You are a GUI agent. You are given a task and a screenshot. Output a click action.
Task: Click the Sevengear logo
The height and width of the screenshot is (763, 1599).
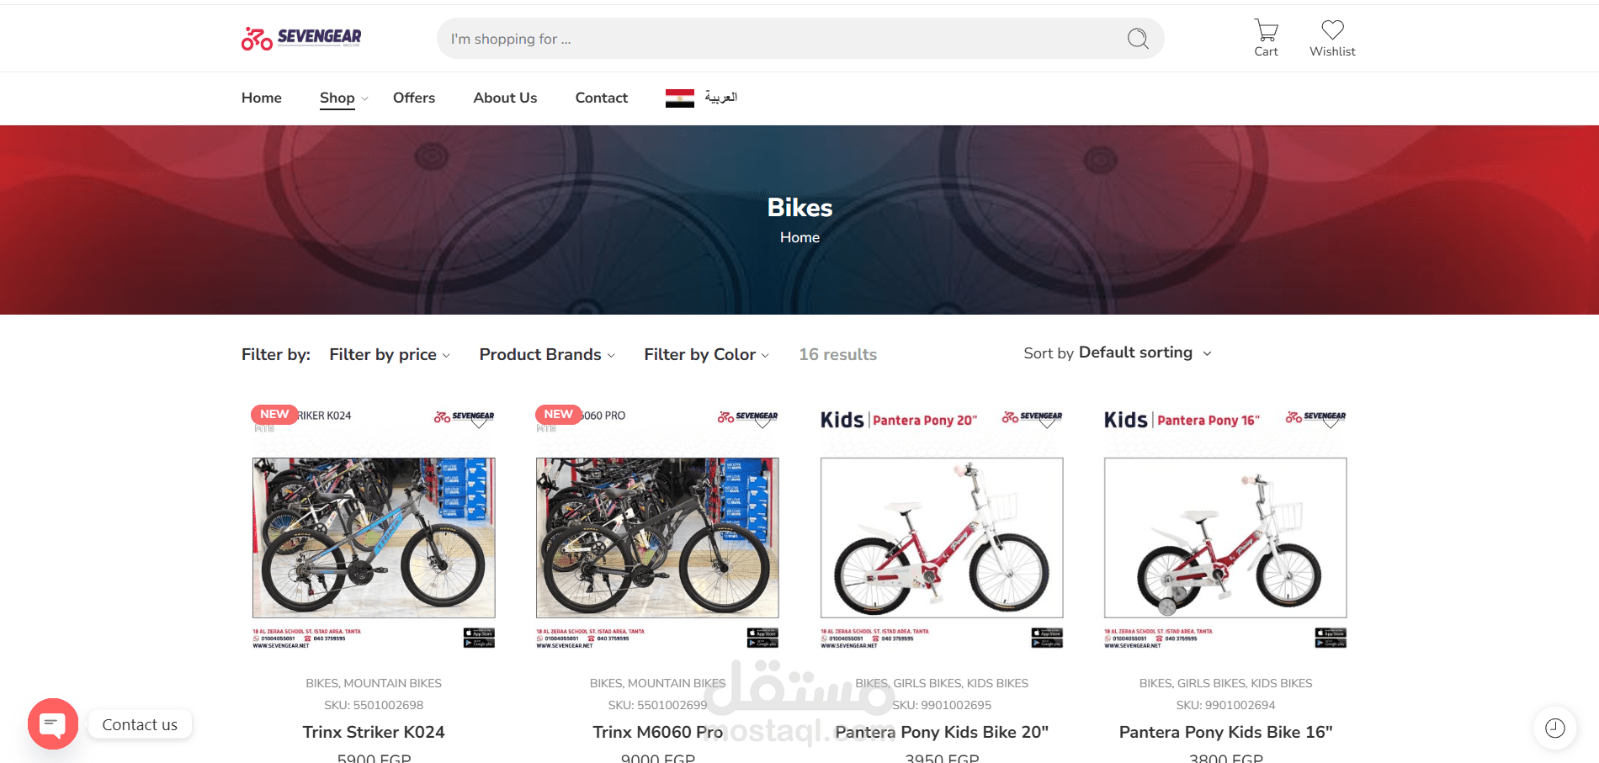[x=301, y=38]
